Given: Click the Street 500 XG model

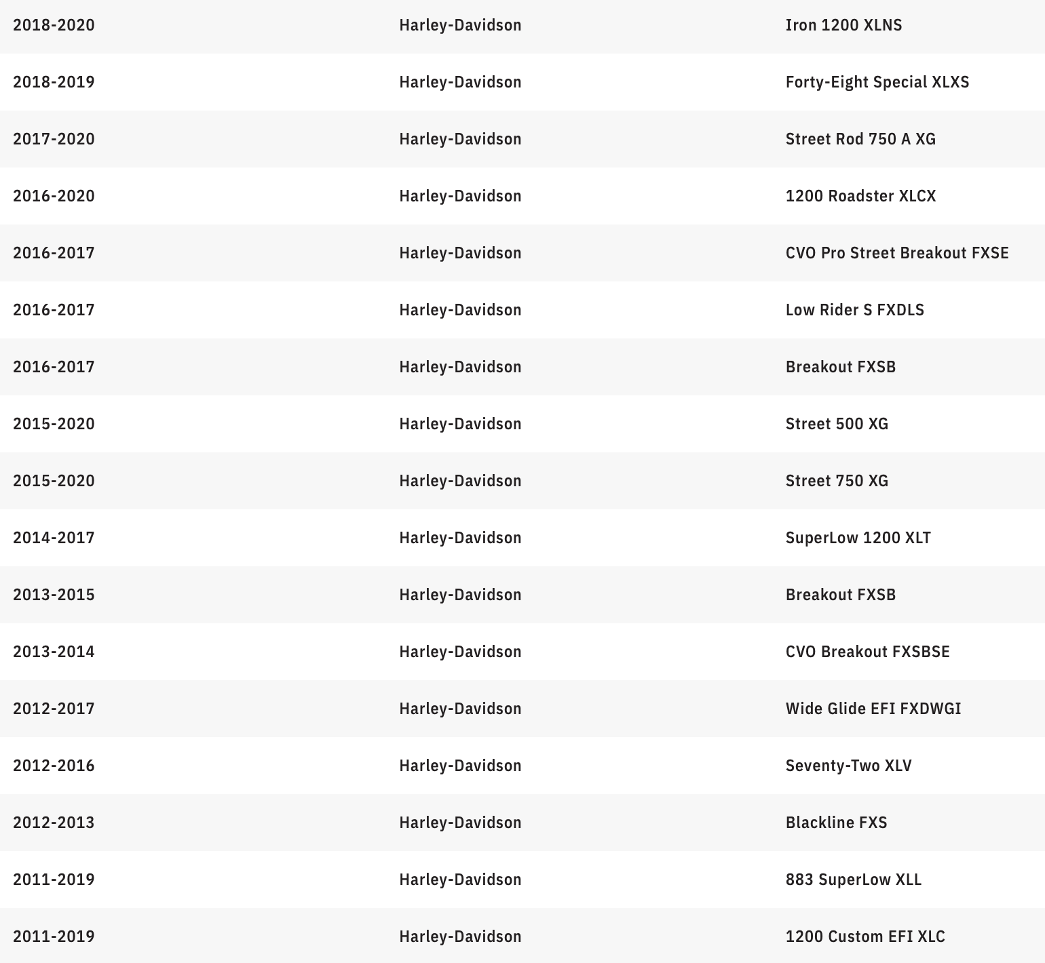Looking at the screenshot, I should point(836,425).
